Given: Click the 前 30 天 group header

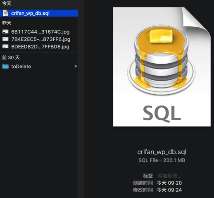Looking at the screenshot, I should pyautogui.click(x=11, y=57).
